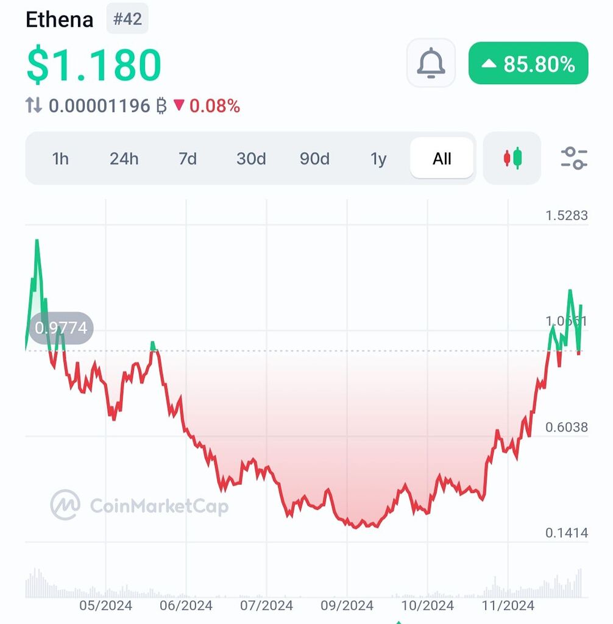Image resolution: width=613 pixels, height=624 pixels.
Task: Tap the $1.180 price value
Action: (94, 64)
